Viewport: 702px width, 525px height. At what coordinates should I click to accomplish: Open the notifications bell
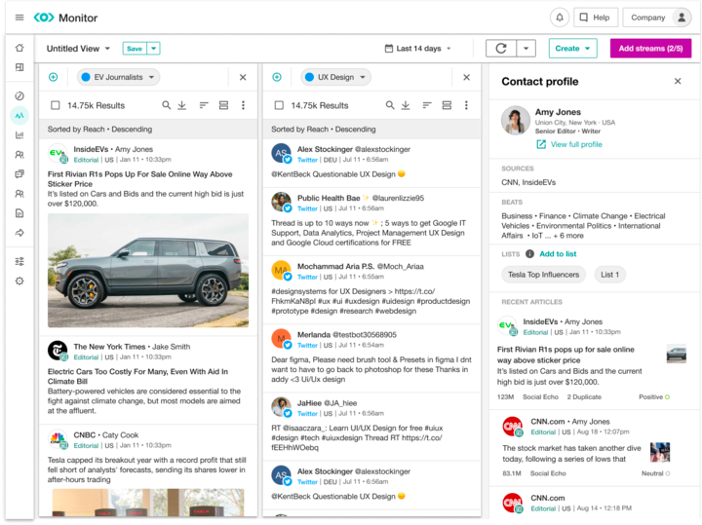[560, 18]
